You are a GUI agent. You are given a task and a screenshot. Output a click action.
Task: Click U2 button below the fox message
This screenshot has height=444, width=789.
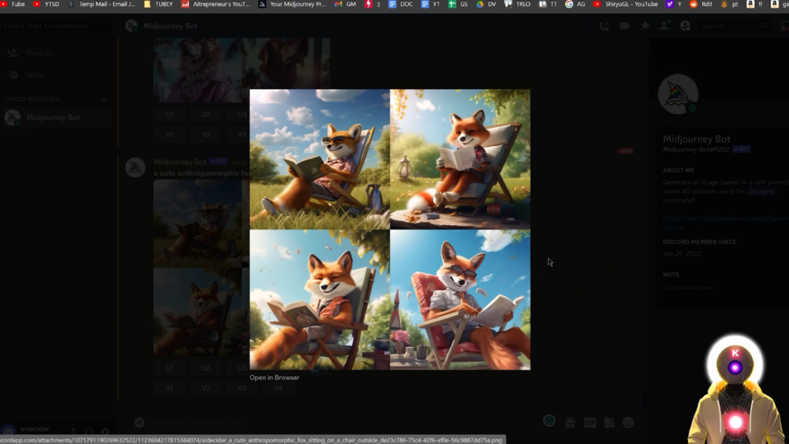tap(206, 368)
